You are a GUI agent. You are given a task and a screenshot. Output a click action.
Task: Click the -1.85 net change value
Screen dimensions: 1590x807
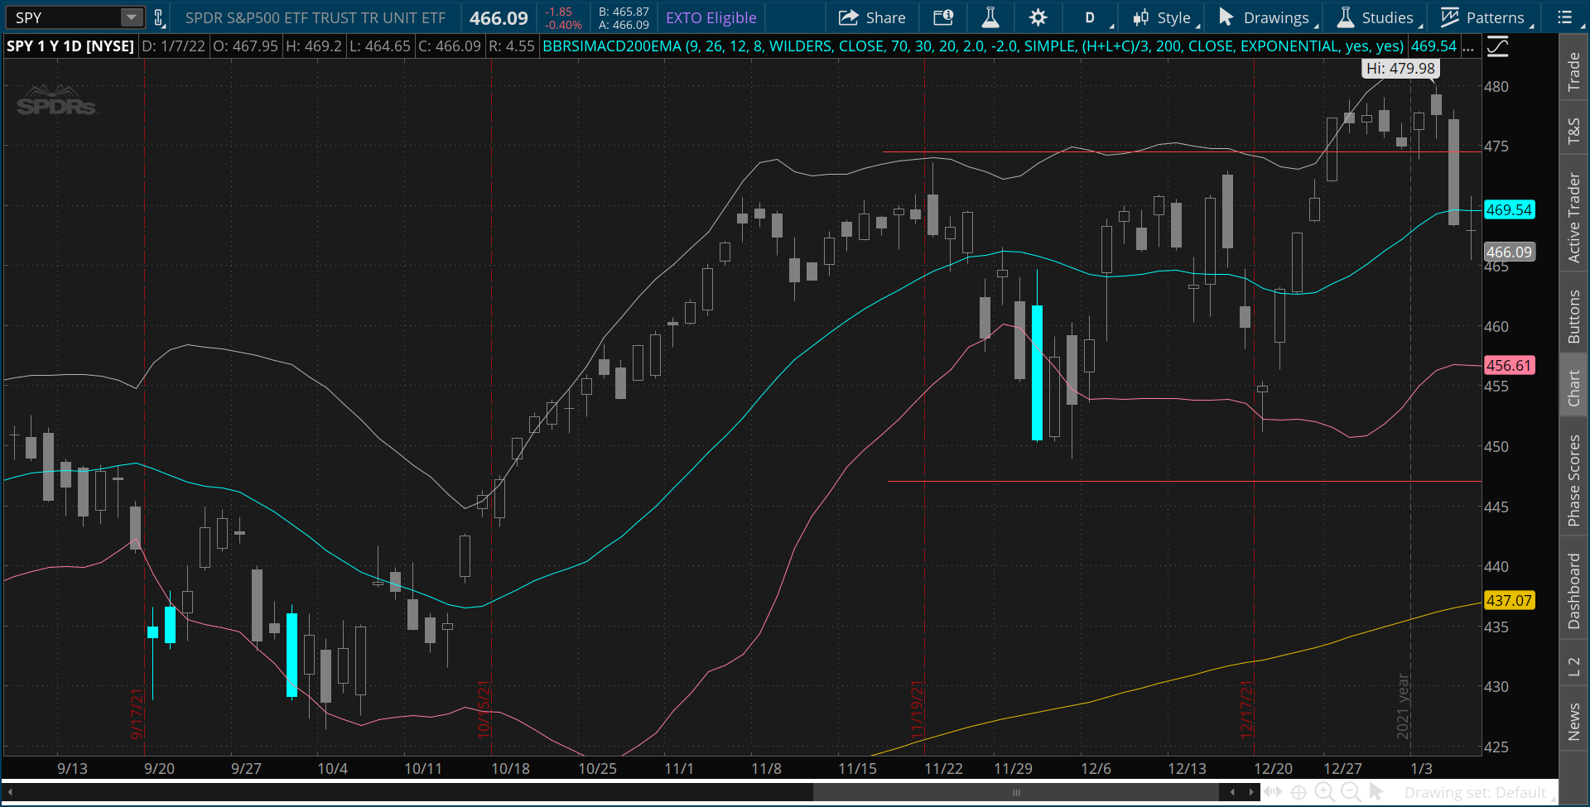tap(559, 12)
